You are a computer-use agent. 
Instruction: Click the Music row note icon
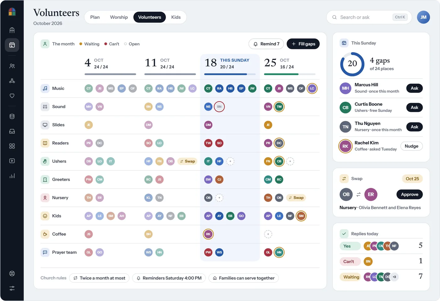(45, 89)
